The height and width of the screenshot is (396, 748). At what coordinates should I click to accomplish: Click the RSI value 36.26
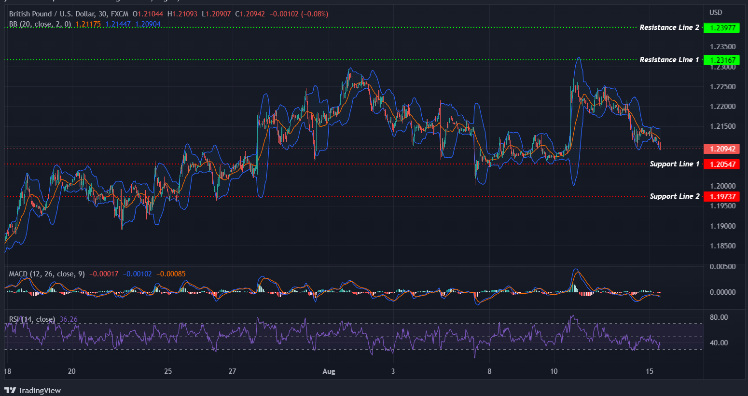tap(67, 319)
